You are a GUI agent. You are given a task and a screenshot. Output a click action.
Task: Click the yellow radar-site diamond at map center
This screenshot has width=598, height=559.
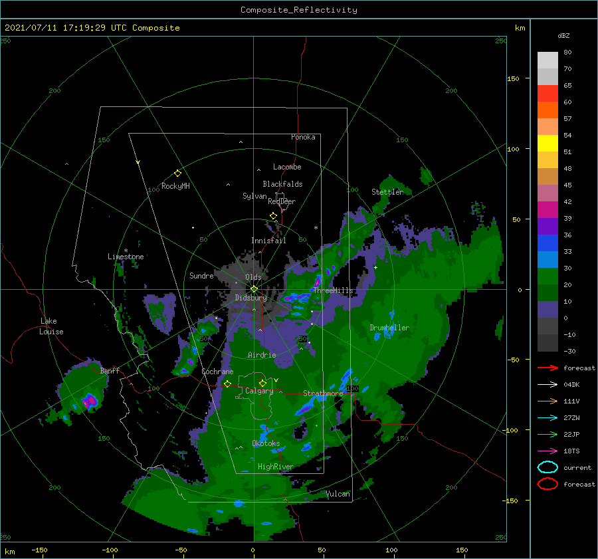pyautogui.click(x=254, y=289)
